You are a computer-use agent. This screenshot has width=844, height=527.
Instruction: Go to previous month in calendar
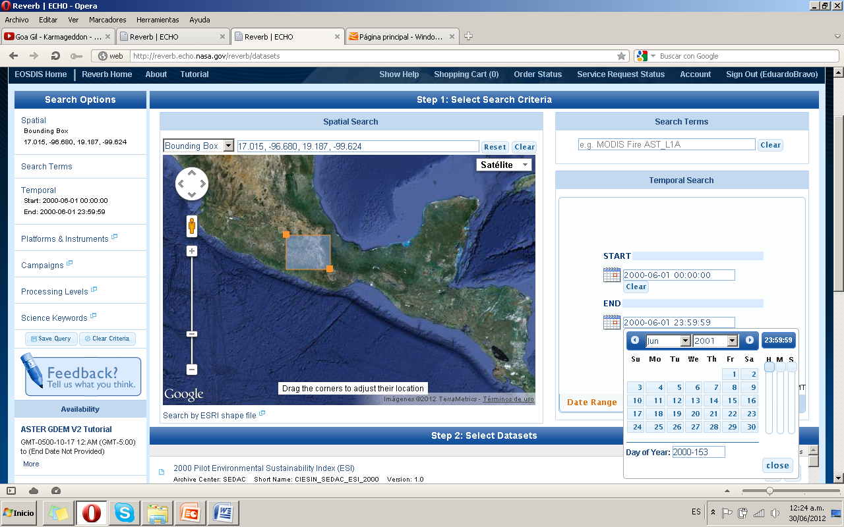[635, 340]
